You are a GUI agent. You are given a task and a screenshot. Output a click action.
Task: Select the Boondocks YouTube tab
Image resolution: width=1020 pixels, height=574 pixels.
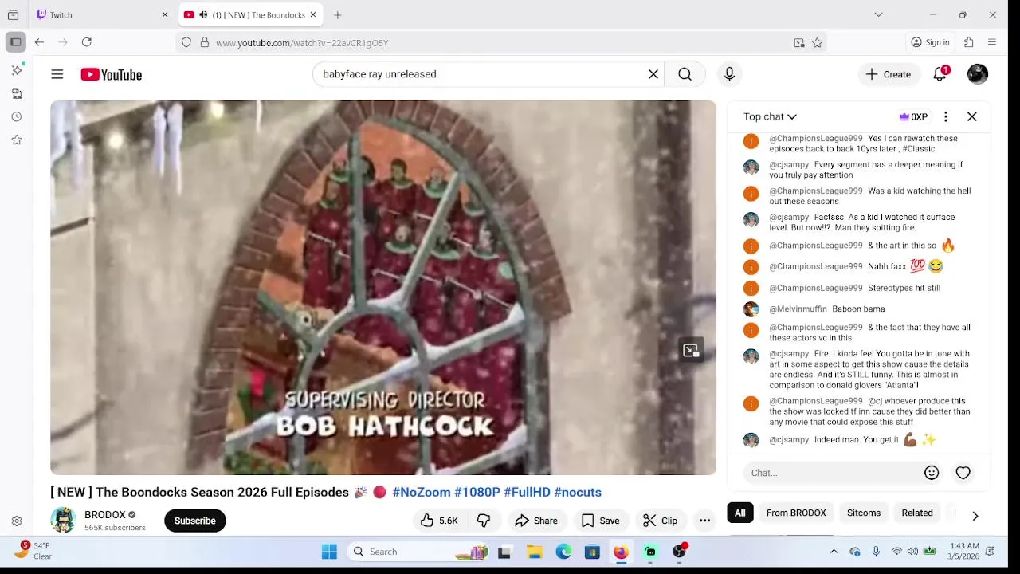(x=250, y=15)
